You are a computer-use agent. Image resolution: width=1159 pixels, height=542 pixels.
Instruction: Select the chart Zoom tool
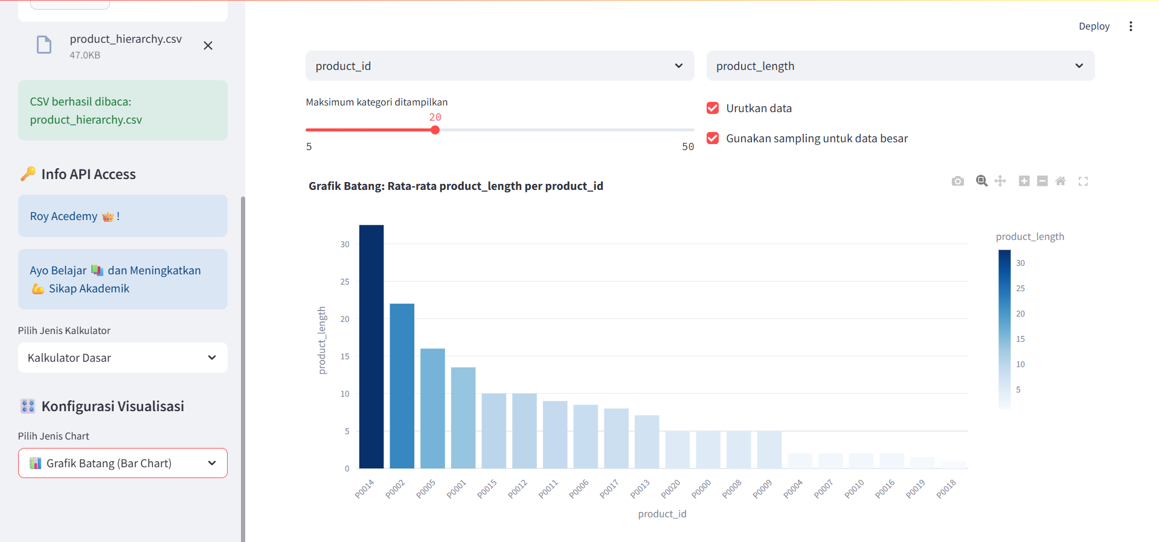[x=981, y=181]
